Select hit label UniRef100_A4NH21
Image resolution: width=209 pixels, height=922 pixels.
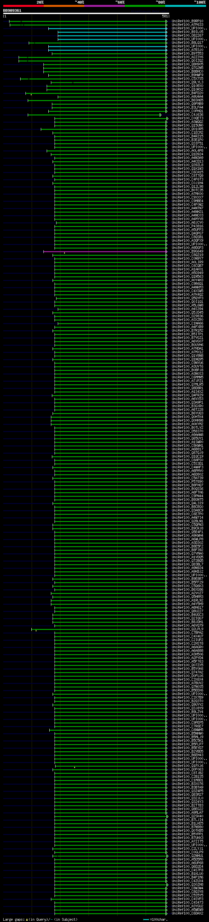(x=187, y=212)
